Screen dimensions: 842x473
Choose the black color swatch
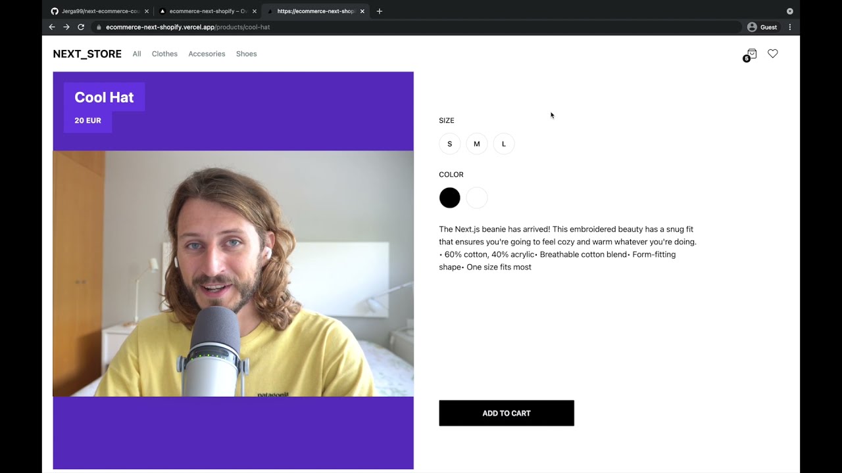(x=450, y=198)
